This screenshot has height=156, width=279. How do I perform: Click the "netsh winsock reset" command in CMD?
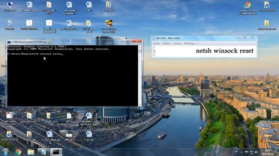coord(45,54)
